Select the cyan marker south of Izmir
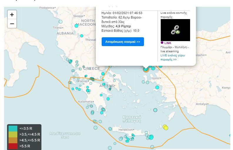233x150 pixels. (x=157, y=87)
